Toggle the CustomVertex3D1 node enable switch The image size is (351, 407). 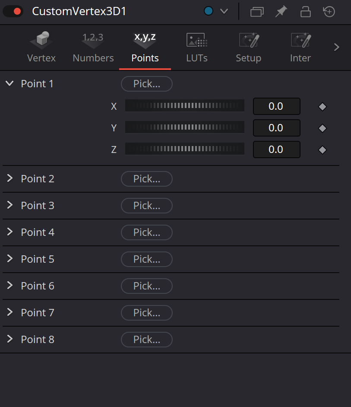tap(13, 12)
